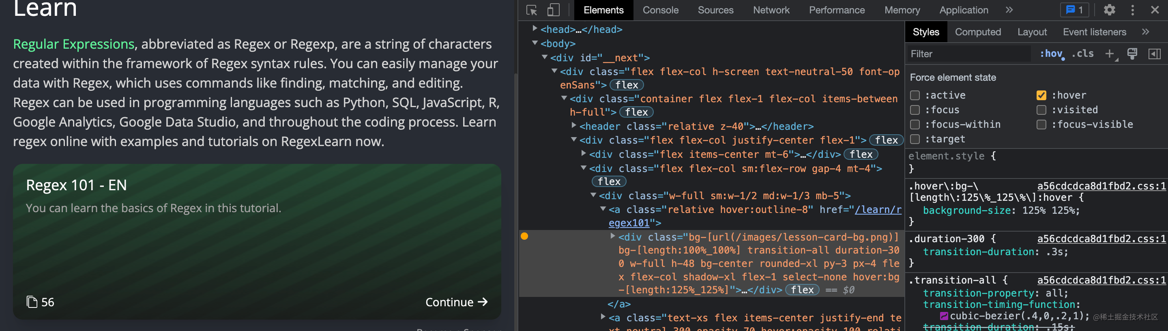
Task: Open the cubic-bezier easing editor swatch
Action: pyautogui.click(x=944, y=316)
